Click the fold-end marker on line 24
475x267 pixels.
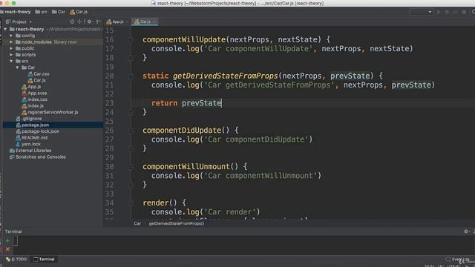(x=131, y=112)
